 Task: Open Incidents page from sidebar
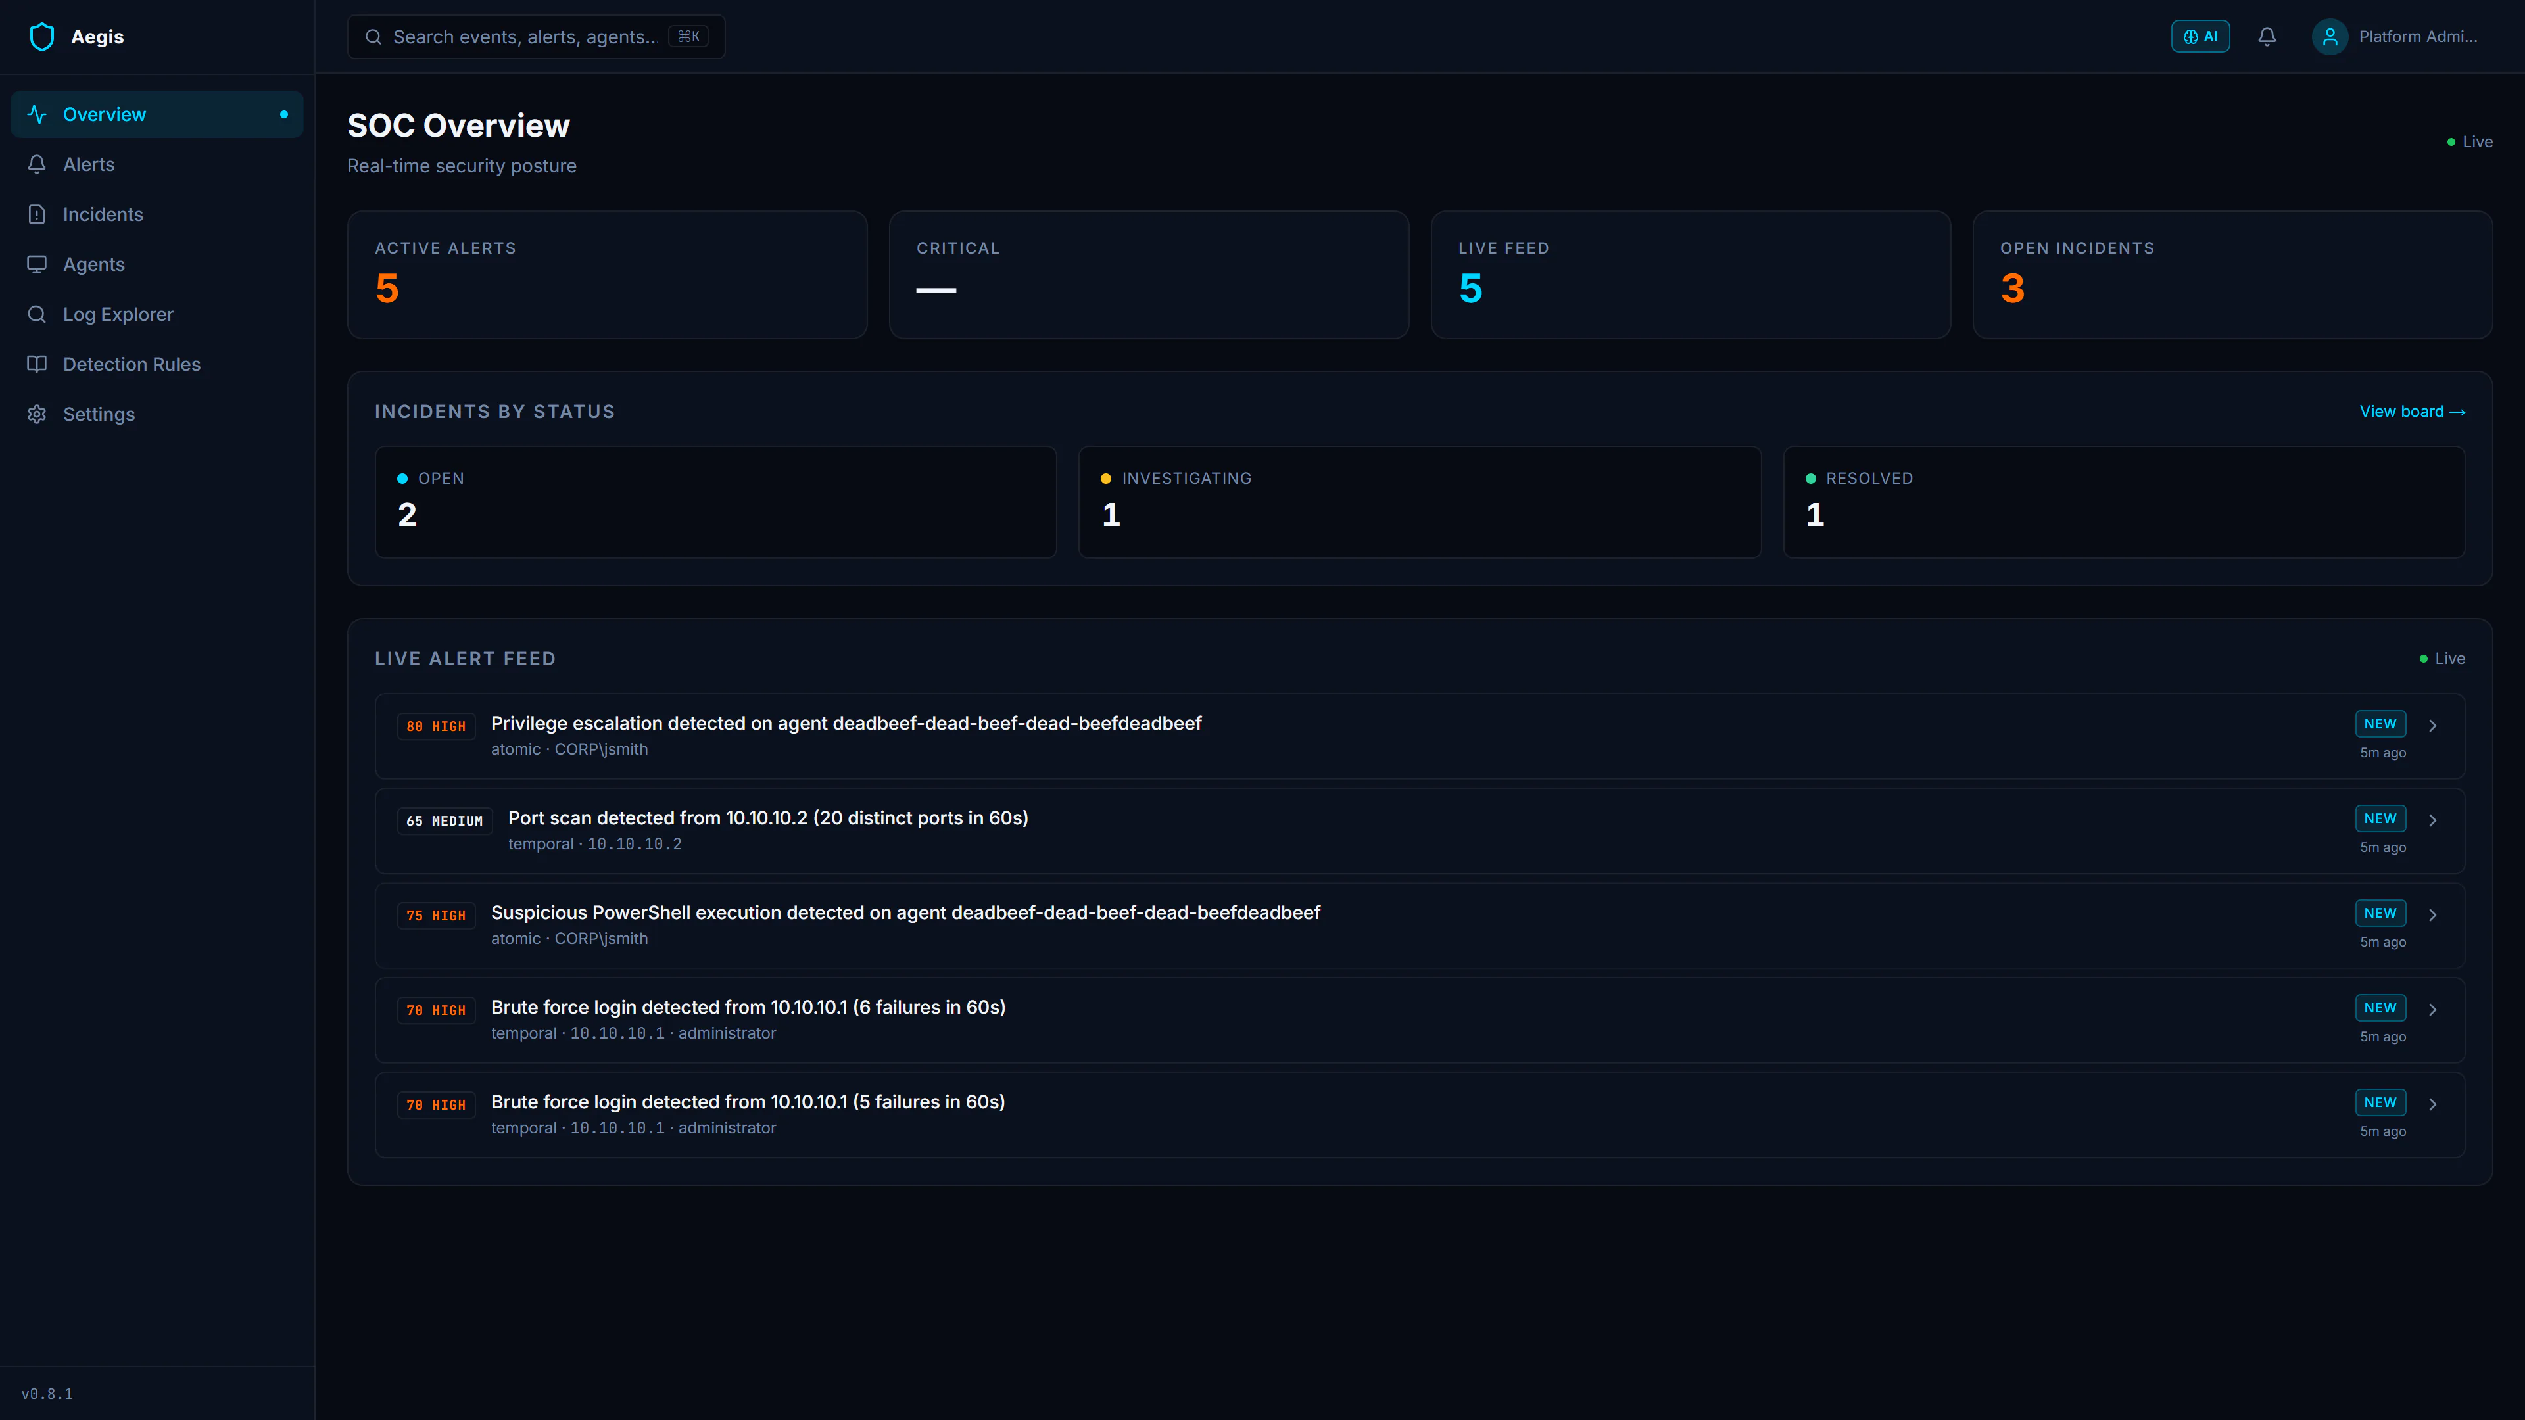[157, 214]
